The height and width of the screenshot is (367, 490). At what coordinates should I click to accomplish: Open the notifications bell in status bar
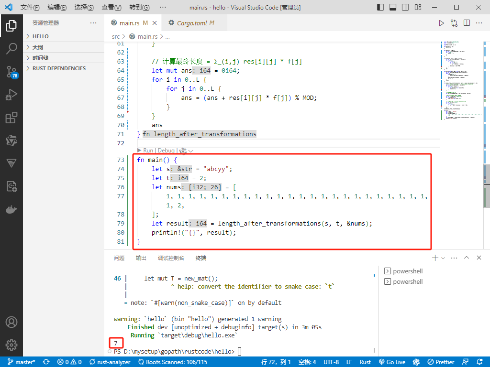(480, 362)
